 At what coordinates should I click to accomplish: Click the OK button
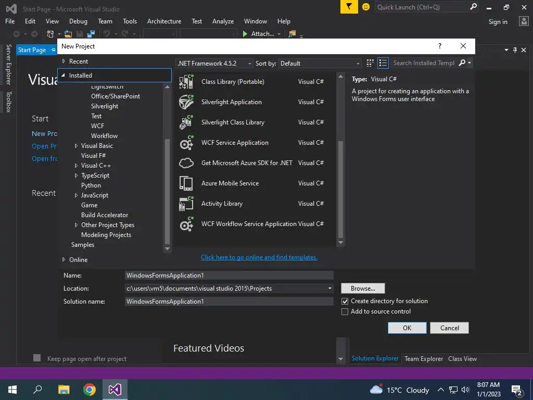coord(407,328)
